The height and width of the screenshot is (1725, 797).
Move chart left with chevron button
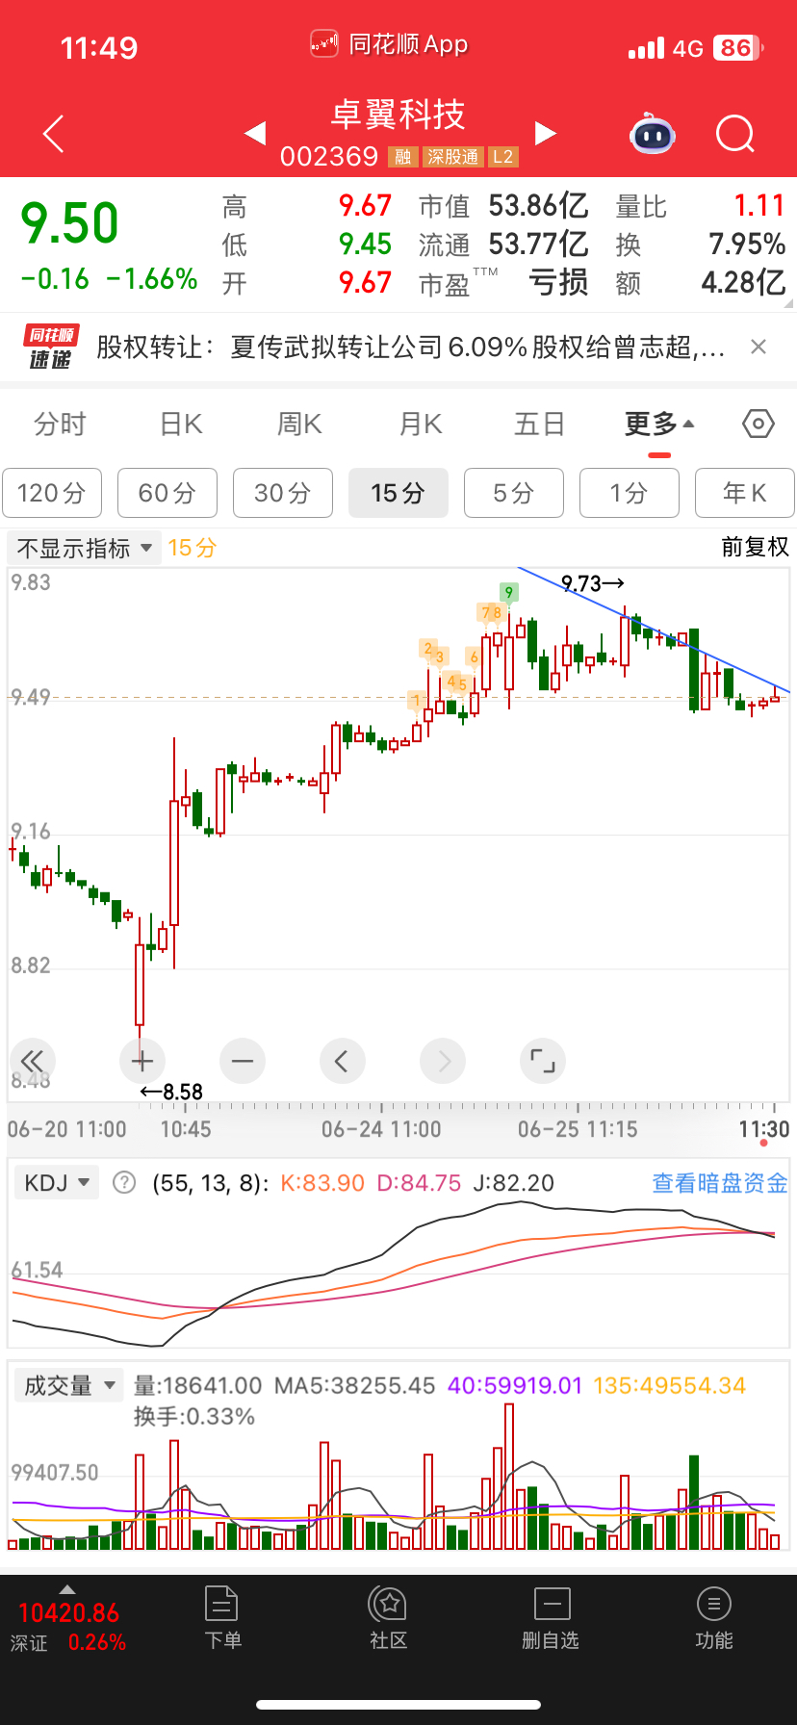(x=342, y=1061)
